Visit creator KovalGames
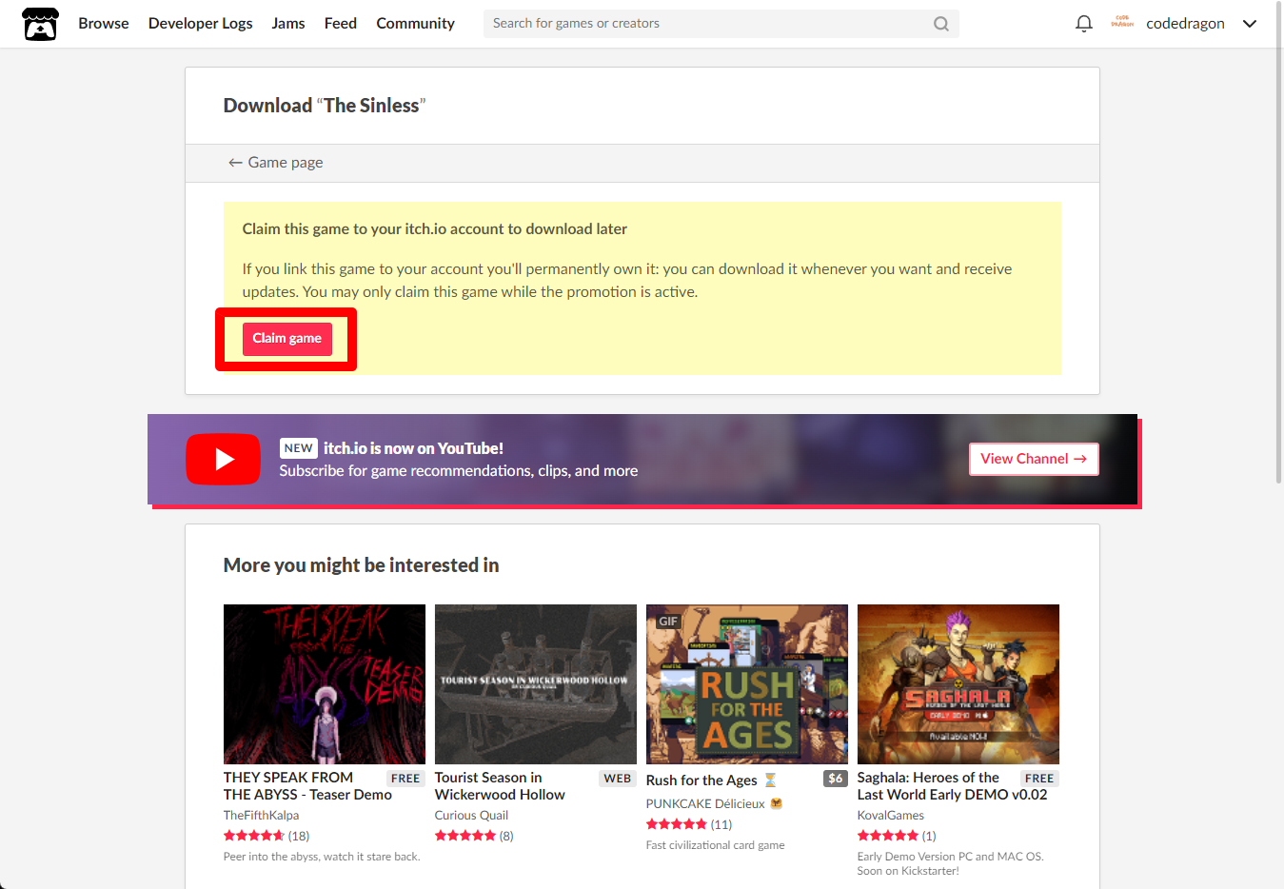The width and height of the screenshot is (1284, 889). click(891, 816)
